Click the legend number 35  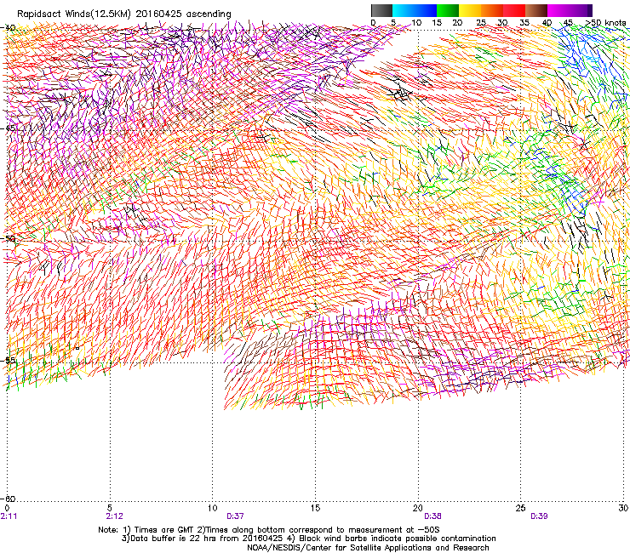click(524, 23)
